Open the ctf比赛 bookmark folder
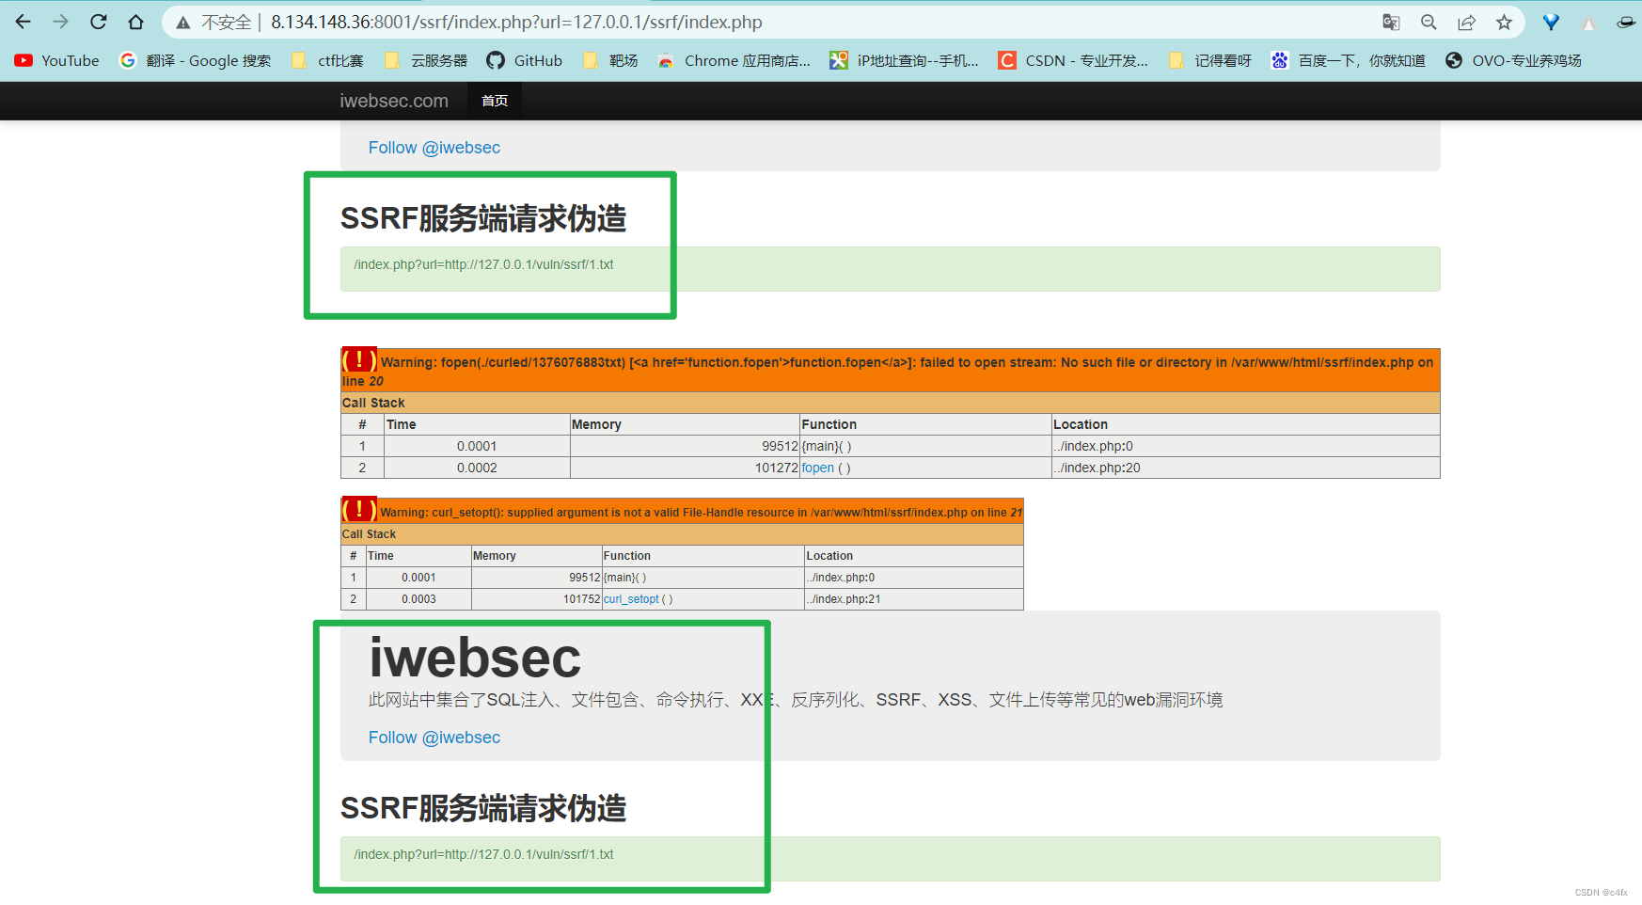The width and height of the screenshot is (1642, 905). pos(327,61)
